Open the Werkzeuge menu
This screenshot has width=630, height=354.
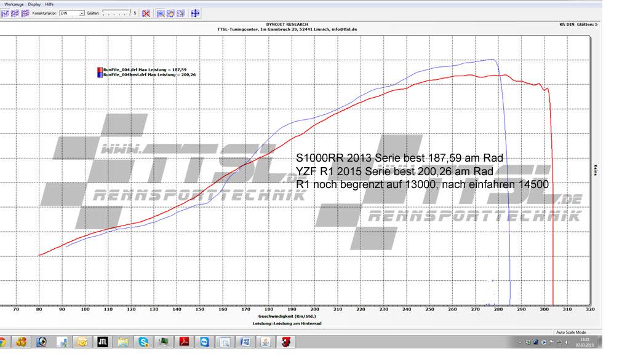[x=14, y=4]
